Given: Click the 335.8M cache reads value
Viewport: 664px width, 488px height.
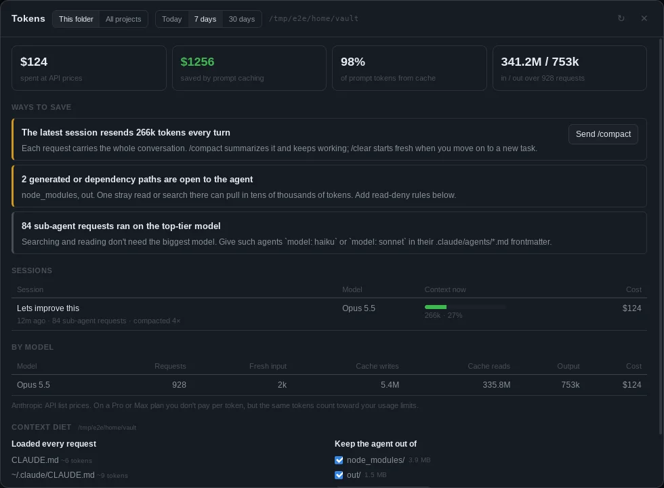Looking at the screenshot, I should 496,385.
